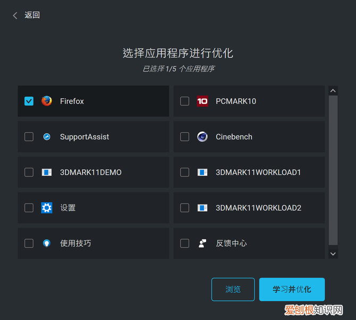356x320 pixels.
Task: Go back using the 返回 link
Action: [x=32, y=15]
